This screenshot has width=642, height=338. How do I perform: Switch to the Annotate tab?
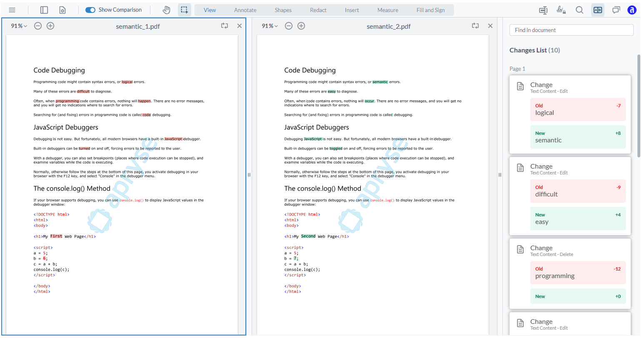coord(245,10)
